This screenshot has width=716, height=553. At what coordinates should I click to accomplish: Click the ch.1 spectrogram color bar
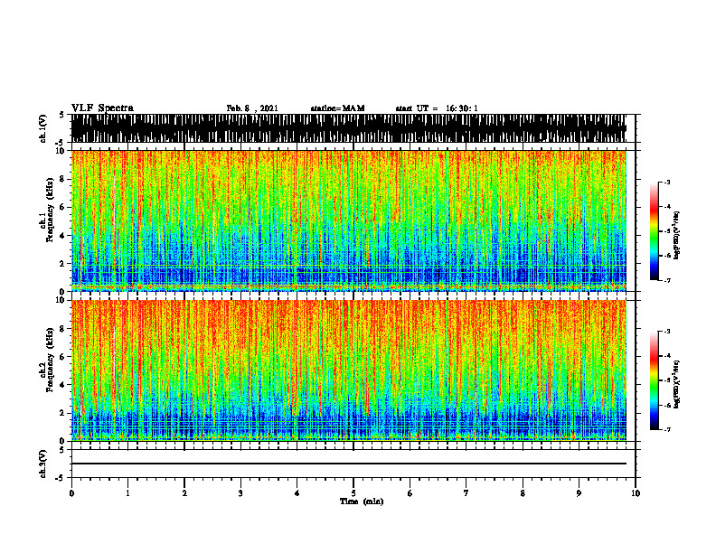(x=654, y=231)
